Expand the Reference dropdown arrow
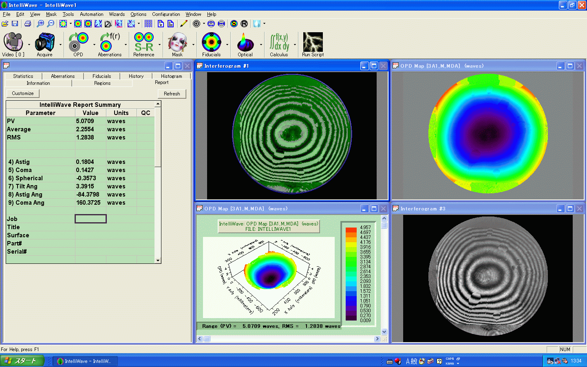The height and width of the screenshot is (367, 587). pos(159,44)
